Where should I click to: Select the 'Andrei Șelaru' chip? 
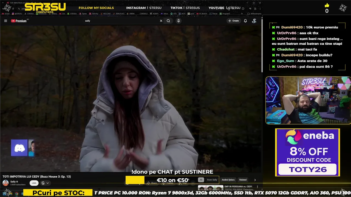(x=228, y=180)
